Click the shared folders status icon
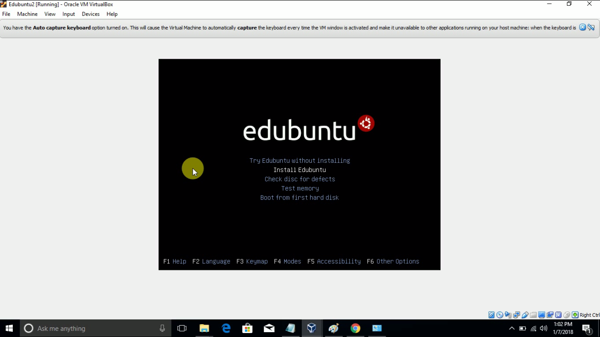 (533, 315)
